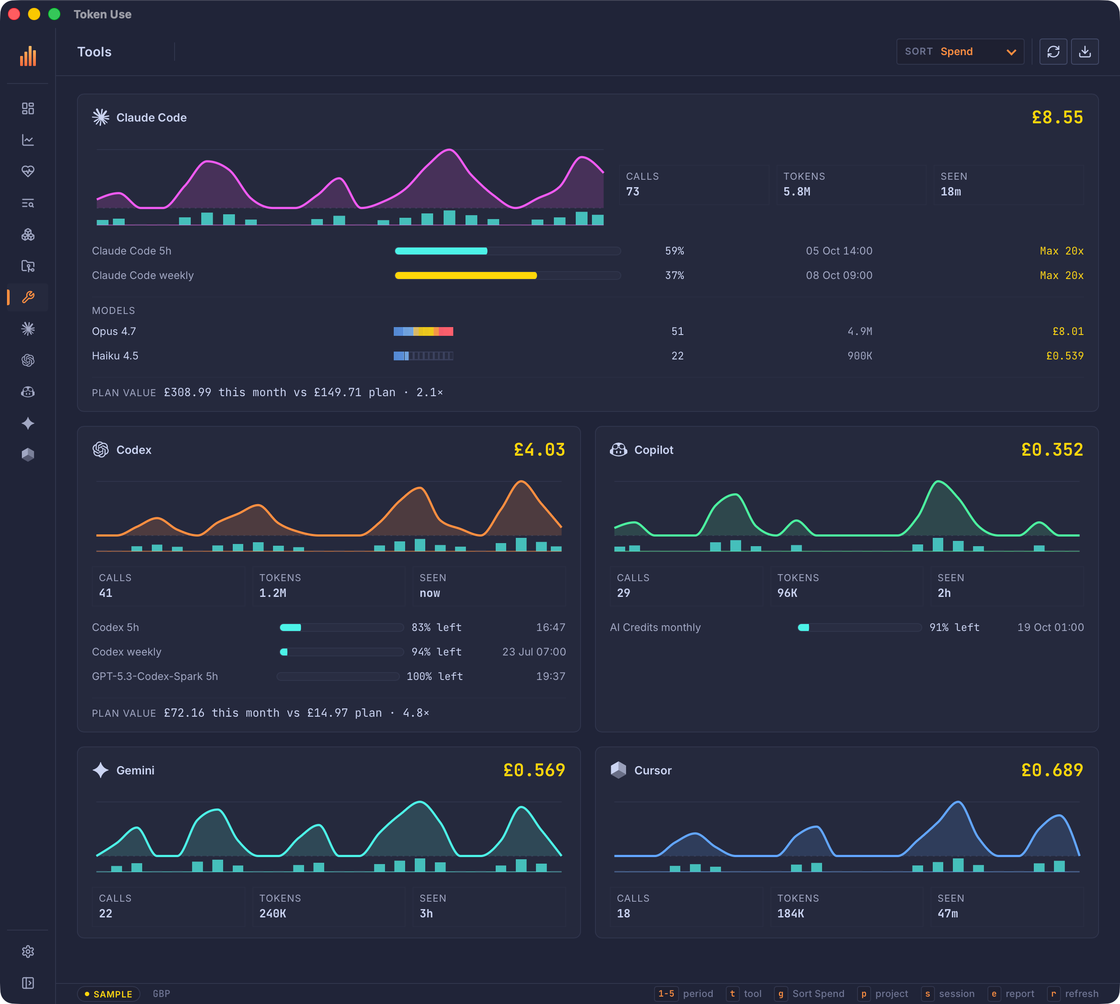Click the Copilot card logo icon
The height and width of the screenshot is (1004, 1120).
click(618, 450)
